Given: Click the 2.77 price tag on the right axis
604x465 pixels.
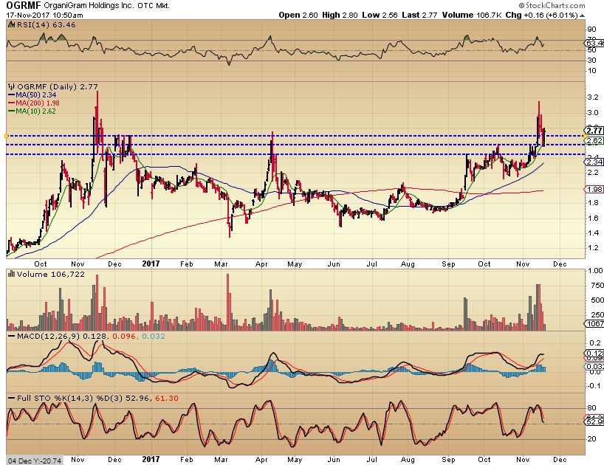Looking at the screenshot, I should 594,131.
